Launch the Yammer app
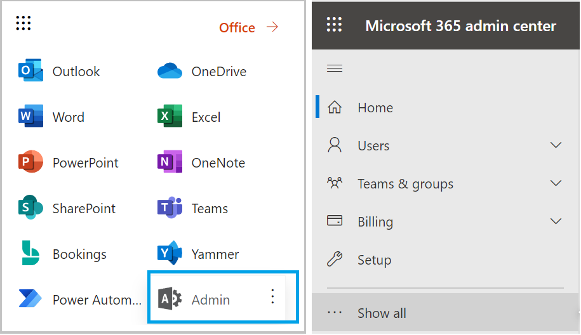581x335 pixels. [x=170, y=254]
